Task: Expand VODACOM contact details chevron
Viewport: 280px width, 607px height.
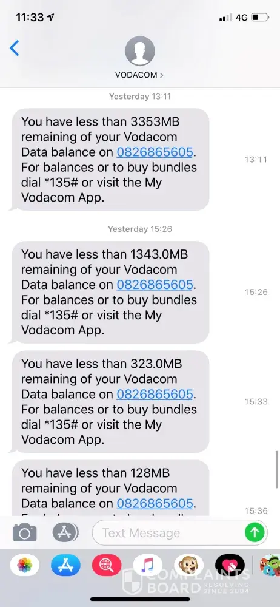Action: 161,75
